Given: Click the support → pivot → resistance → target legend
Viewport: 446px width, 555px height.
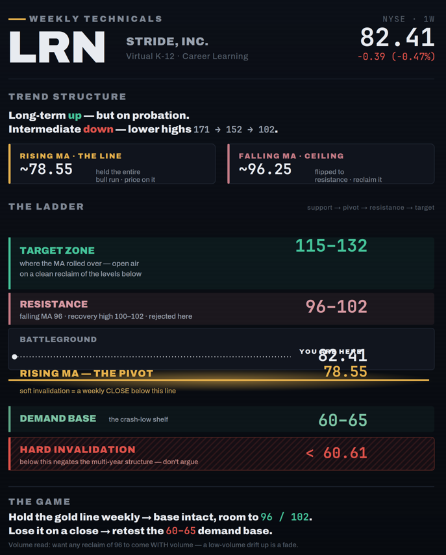Looking at the screenshot, I should click(x=371, y=208).
